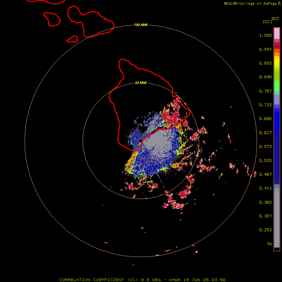The height and width of the screenshot is (282, 282).
Task: Select the 1.000 value on the color scale
Action: point(265,35)
